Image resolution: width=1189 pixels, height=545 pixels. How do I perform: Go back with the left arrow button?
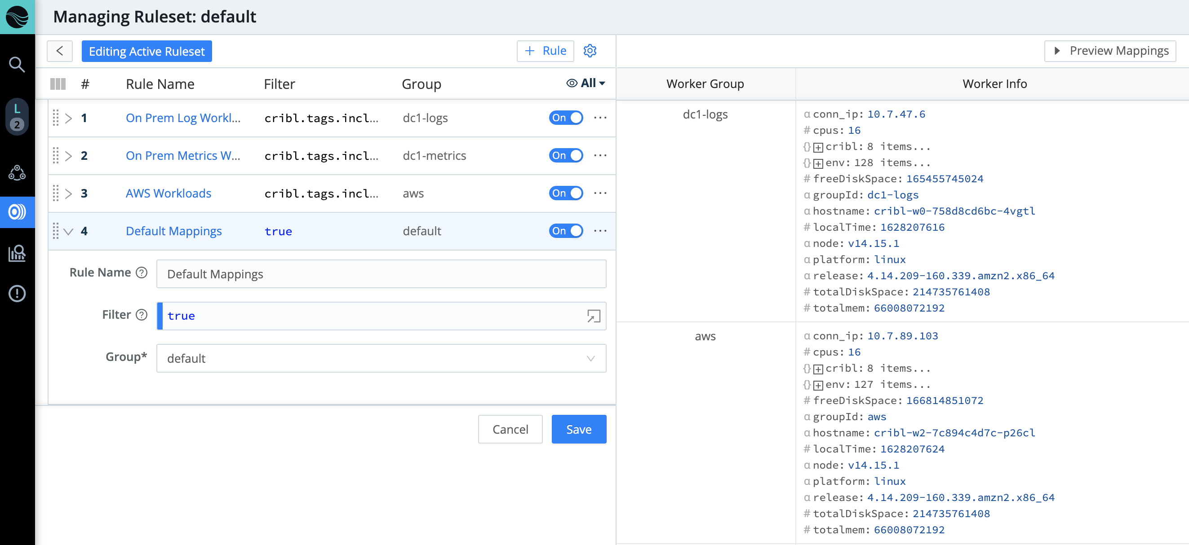click(60, 51)
